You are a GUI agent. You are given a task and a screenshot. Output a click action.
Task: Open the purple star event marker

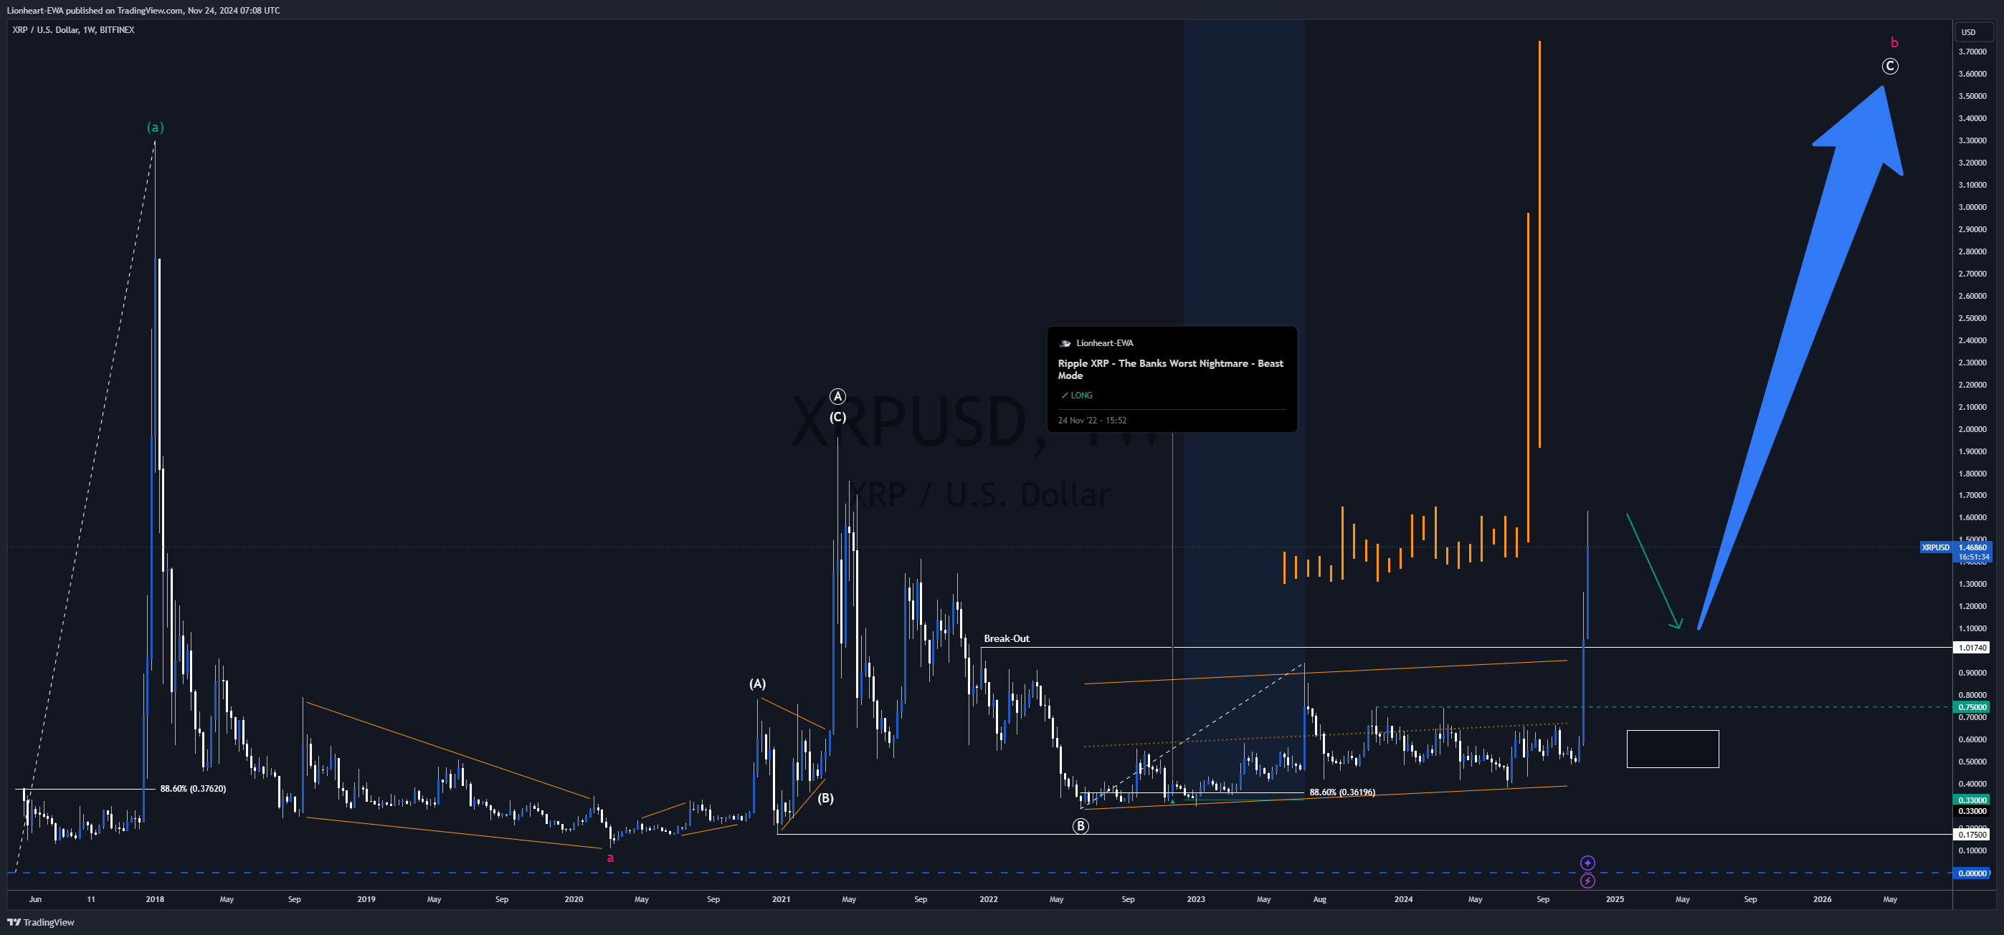click(x=1588, y=863)
